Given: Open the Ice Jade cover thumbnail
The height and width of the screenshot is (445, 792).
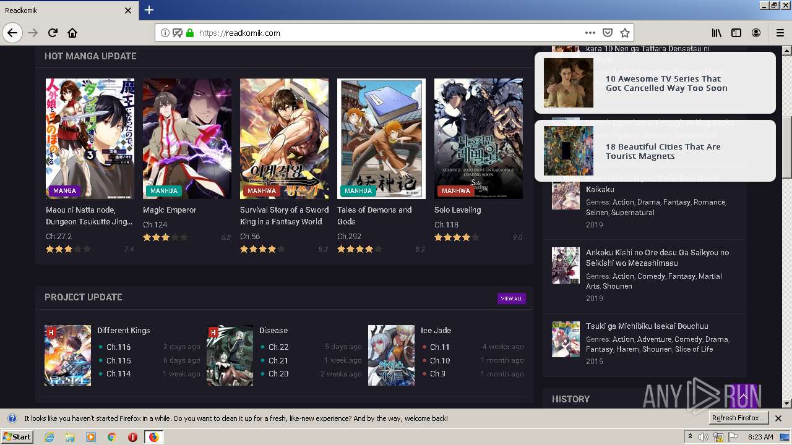Looking at the screenshot, I should coord(391,355).
